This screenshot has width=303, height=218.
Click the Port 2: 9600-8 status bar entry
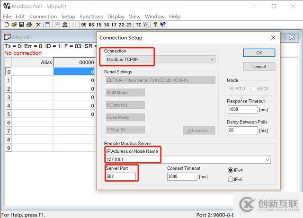click(214, 215)
